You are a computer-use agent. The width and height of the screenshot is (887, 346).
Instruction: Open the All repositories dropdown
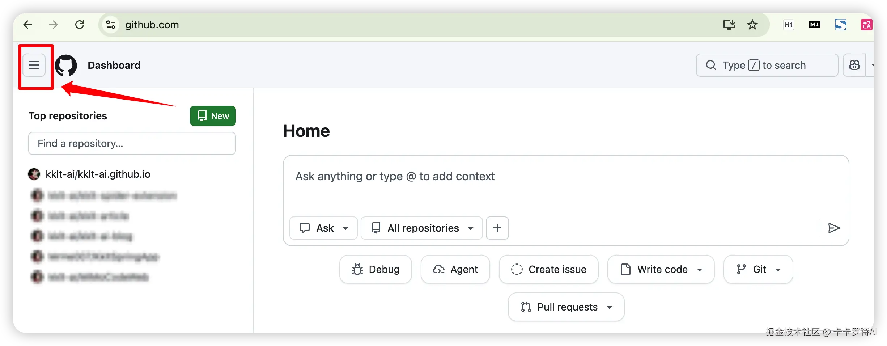coord(422,228)
